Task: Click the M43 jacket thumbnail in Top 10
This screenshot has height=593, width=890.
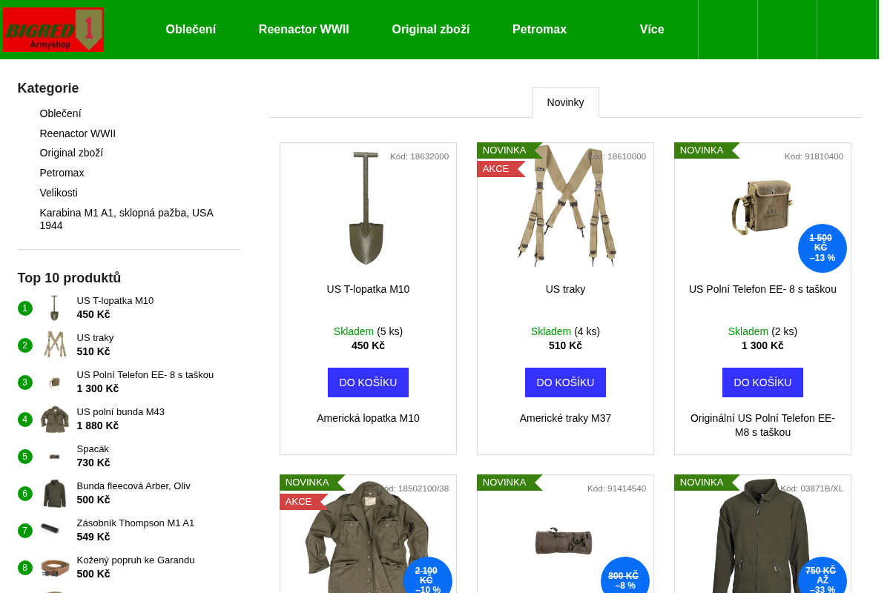Action: coord(54,419)
